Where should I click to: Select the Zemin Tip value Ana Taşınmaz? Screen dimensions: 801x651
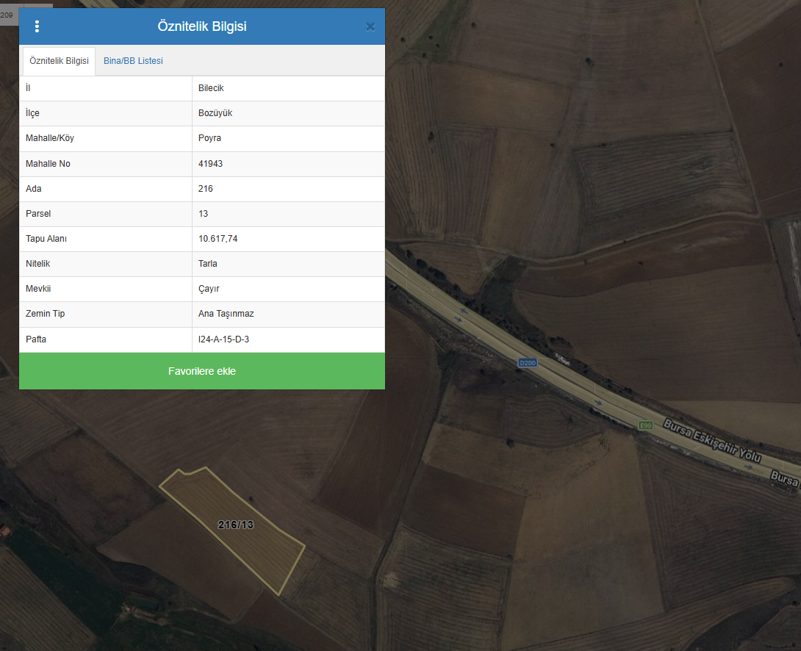[x=226, y=314]
